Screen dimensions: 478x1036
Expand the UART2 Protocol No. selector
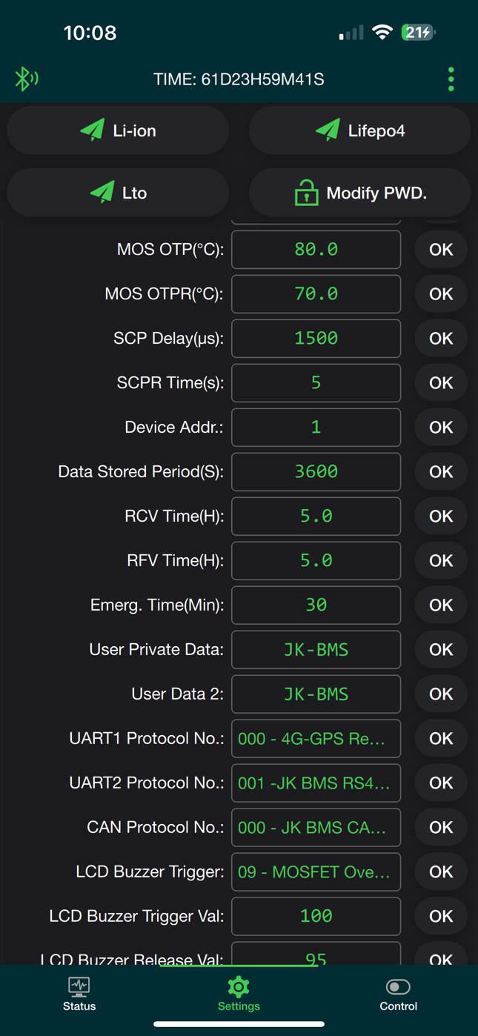[x=316, y=783]
